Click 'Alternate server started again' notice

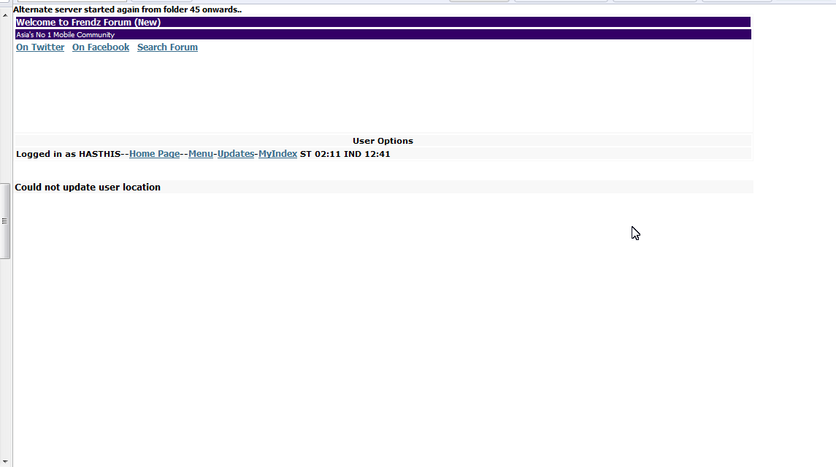pyautogui.click(x=128, y=9)
